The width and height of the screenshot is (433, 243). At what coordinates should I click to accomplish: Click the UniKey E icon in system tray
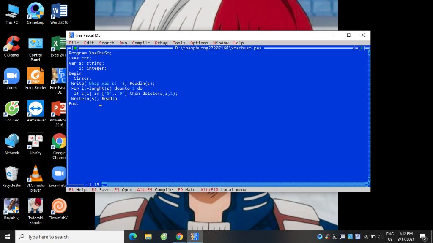click(358, 237)
